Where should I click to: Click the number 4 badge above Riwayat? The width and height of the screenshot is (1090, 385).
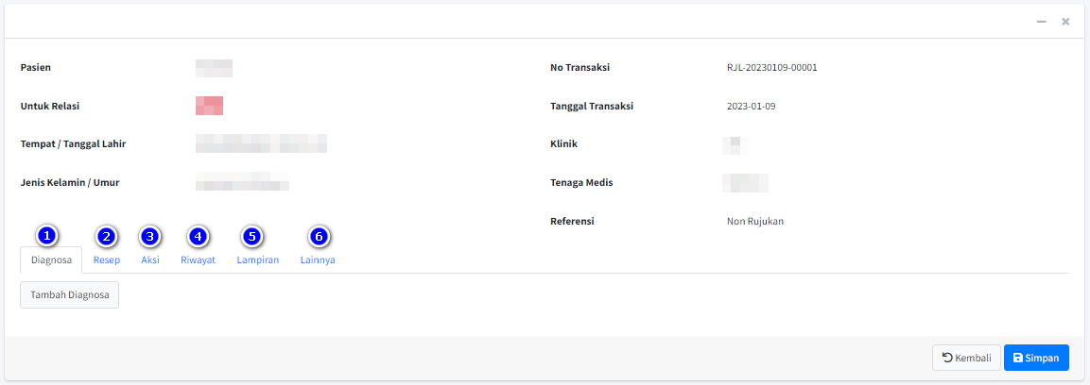pyautogui.click(x=198, y=236)
